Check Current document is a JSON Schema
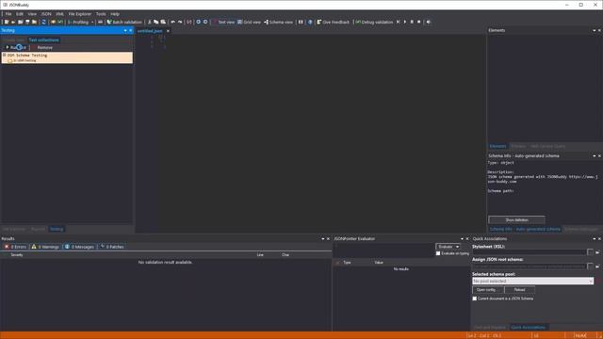The image size is (603, 339). [x=475, y=299]
